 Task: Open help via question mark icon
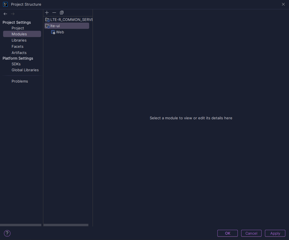point(7,233)
